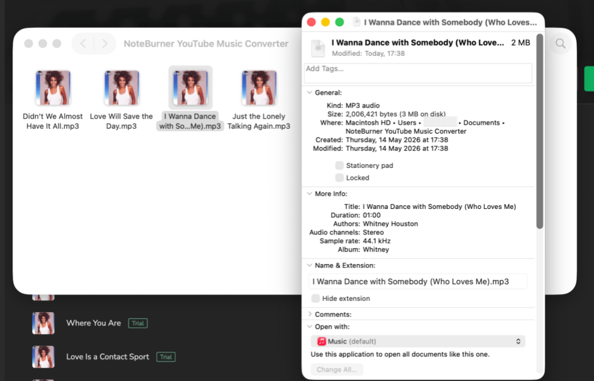The height and width of the screenshot is (381, 594).
Task: Click the Didn't We Almost Have It All.mp3 file name
Action: [53, 121]
